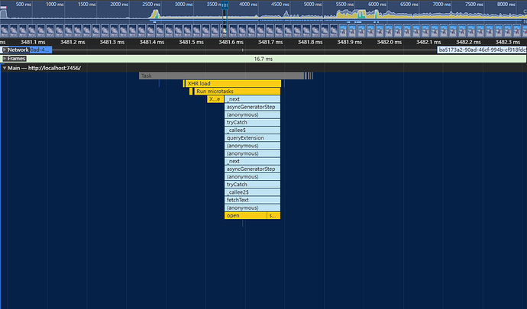This screenshot has width=527, height=309.
Task: Expand the Frames track triangle
Action: (5, 59)
